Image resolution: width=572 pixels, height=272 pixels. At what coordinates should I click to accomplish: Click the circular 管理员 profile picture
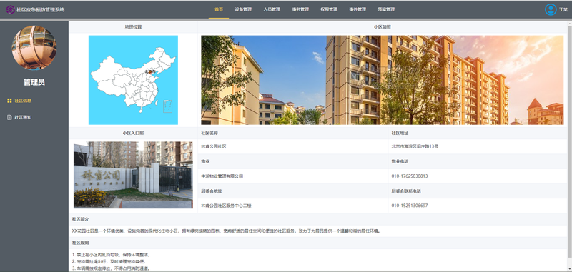[x=34, y=48]
